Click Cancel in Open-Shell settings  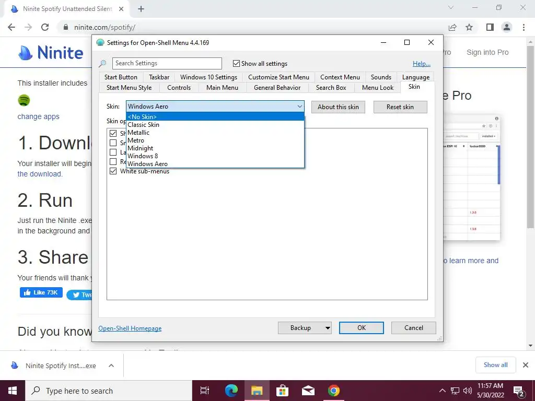414,328
